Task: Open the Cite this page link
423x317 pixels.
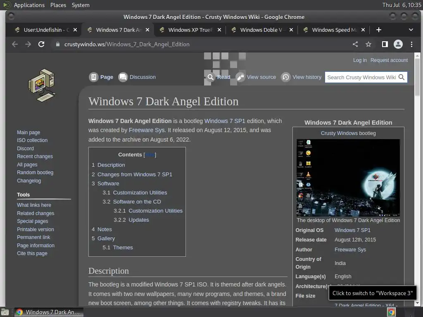Action: pos(32,253)
